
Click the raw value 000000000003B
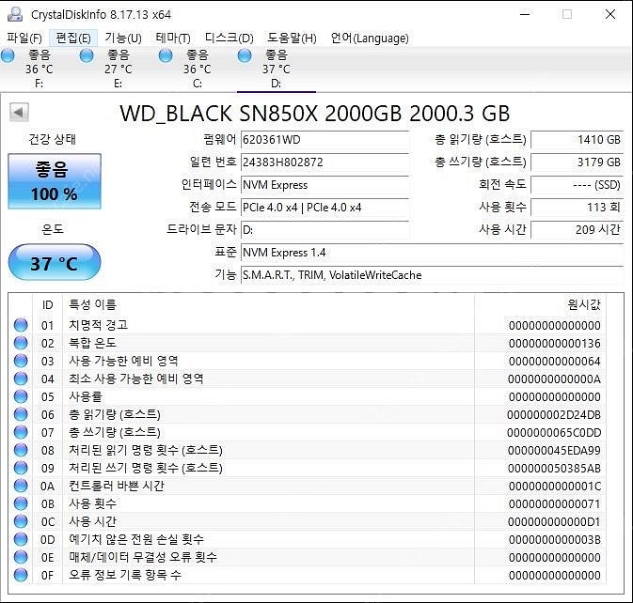pos(555,540)
